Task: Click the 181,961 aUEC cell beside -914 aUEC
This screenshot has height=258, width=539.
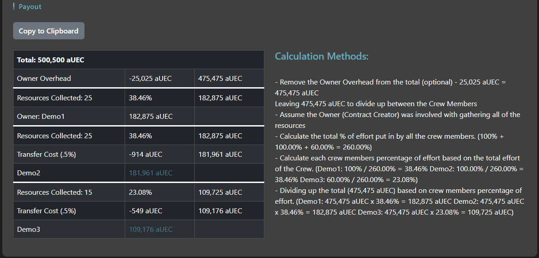Action: pos(229,155)
